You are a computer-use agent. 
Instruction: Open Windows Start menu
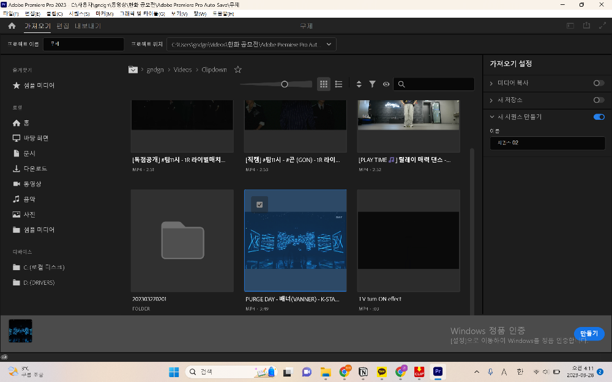coord(174,372)
